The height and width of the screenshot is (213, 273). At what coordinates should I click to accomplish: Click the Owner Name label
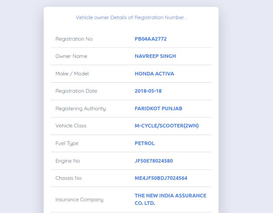(x=71, y=56)
